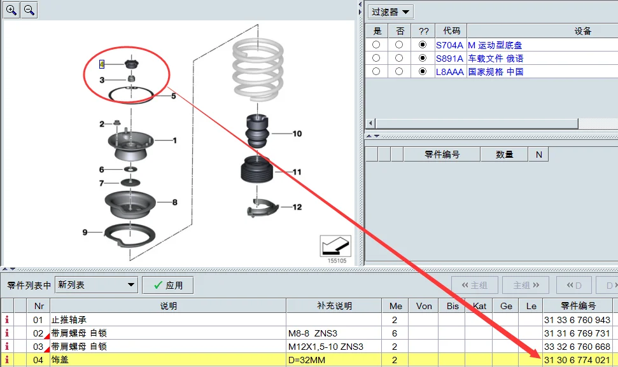Image resolution: width=618 pixels, height=367 pixels.
Task: Open M 运动型底盘 equipment link
Action: [x=495, y=45]
